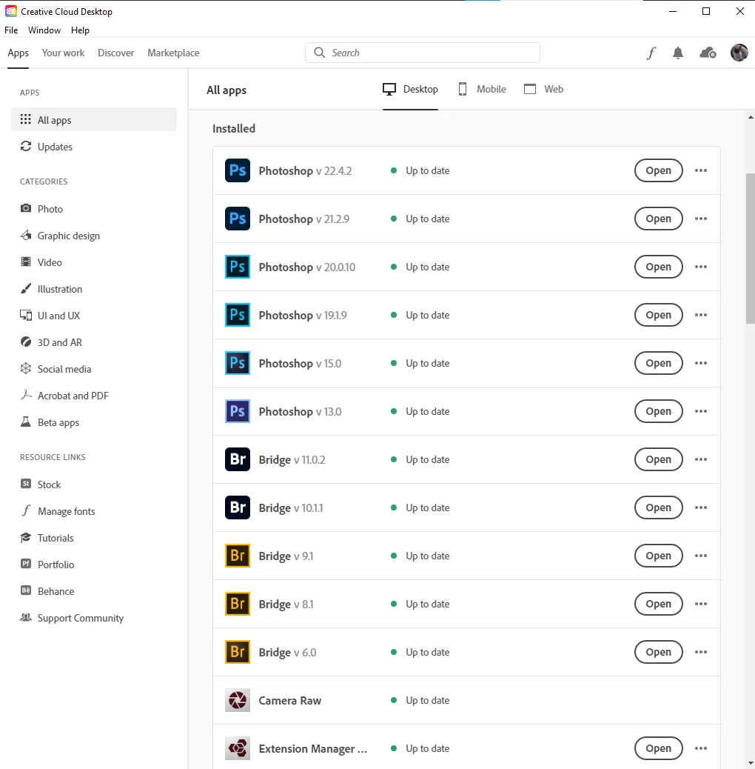This screenshot has width=755, height=769.
Task: Click the Creative Cloud logo in title bar
Action: (11, 11)
